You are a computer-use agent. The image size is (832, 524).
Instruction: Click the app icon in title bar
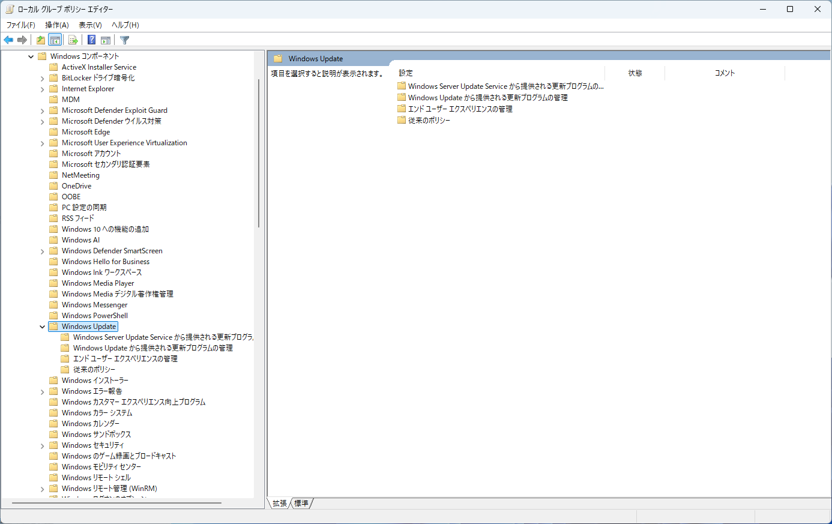coord(10,9)
